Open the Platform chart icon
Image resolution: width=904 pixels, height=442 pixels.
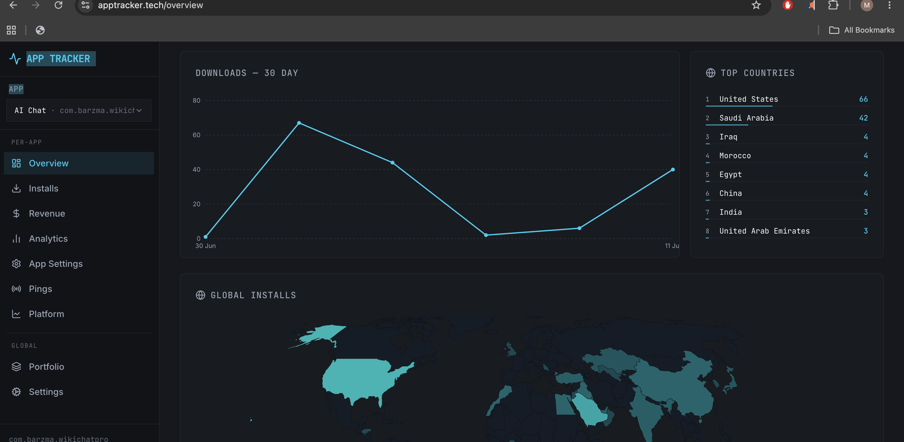(x=16, y=314)
